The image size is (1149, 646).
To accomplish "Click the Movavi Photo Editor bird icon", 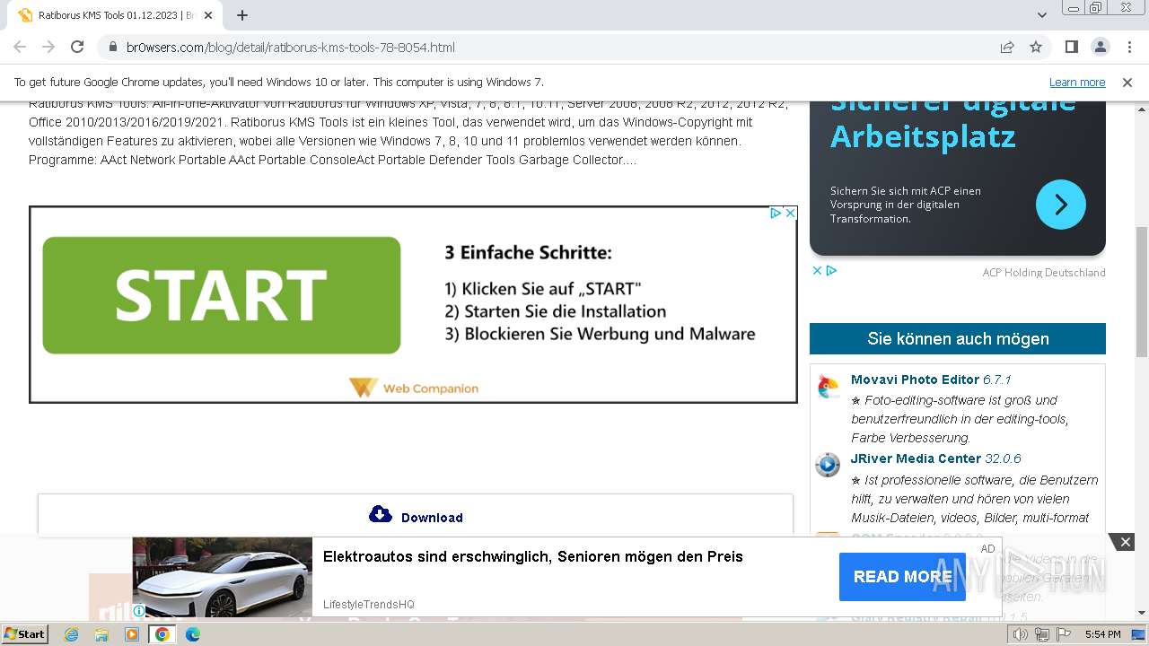I will point(828,388).
